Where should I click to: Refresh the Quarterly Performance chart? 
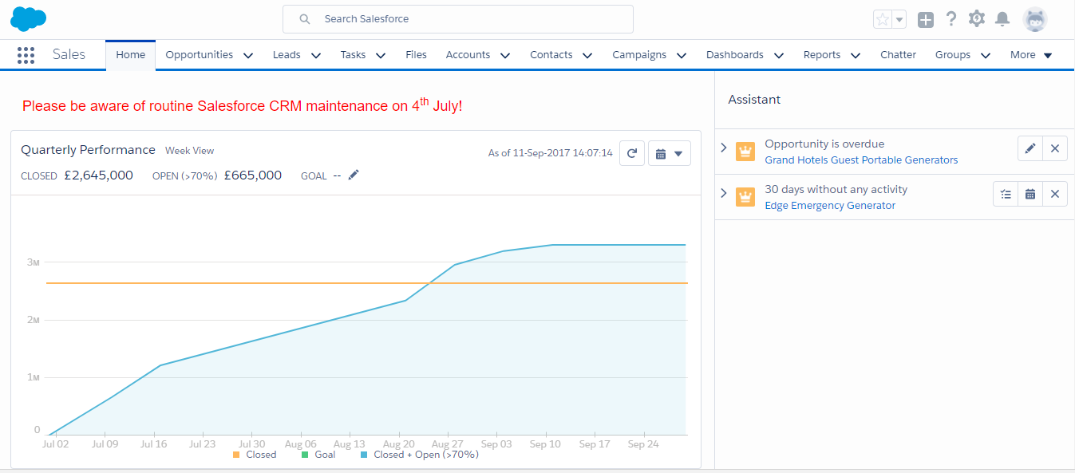tap(632, 153)
